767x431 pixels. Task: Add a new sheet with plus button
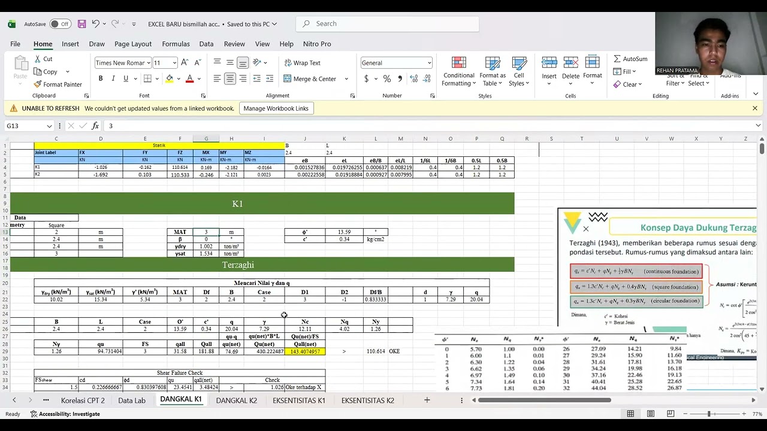(x=427, y=400)
